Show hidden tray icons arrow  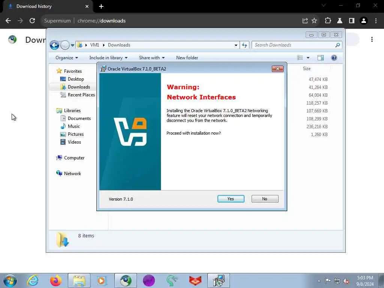tap(319, 281)
